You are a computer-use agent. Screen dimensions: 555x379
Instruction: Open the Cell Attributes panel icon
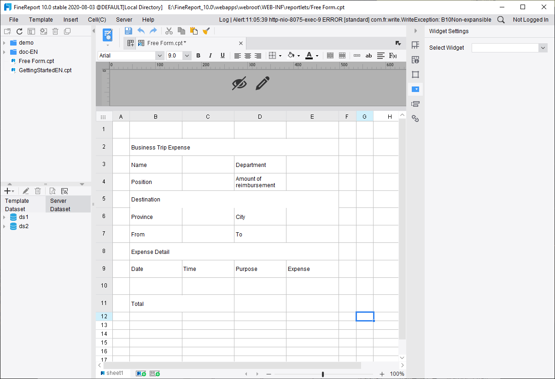pos(415,60)
